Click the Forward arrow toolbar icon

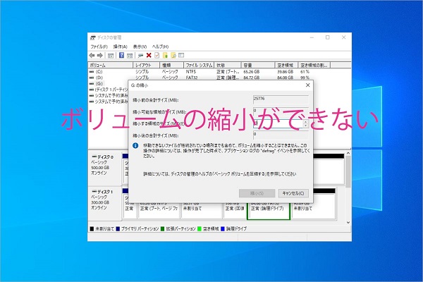tap(100, 55)
